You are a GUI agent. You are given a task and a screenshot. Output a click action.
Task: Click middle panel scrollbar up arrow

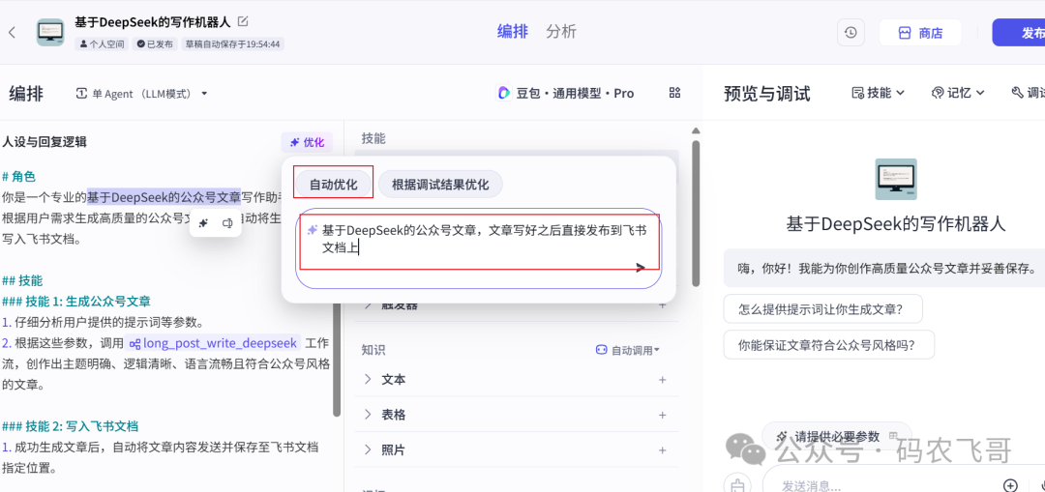click(x=696, y=130)
